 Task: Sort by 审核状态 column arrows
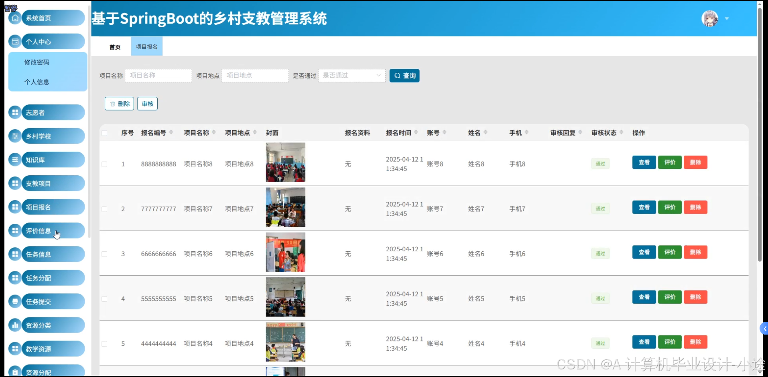tap(622, 132)
